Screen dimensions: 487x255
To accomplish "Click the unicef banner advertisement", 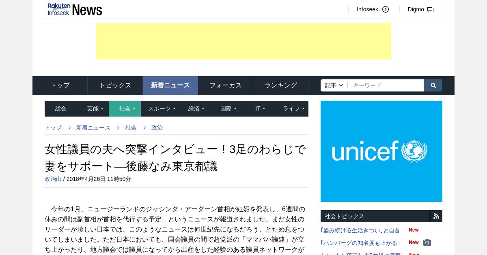I will [381, 151].
